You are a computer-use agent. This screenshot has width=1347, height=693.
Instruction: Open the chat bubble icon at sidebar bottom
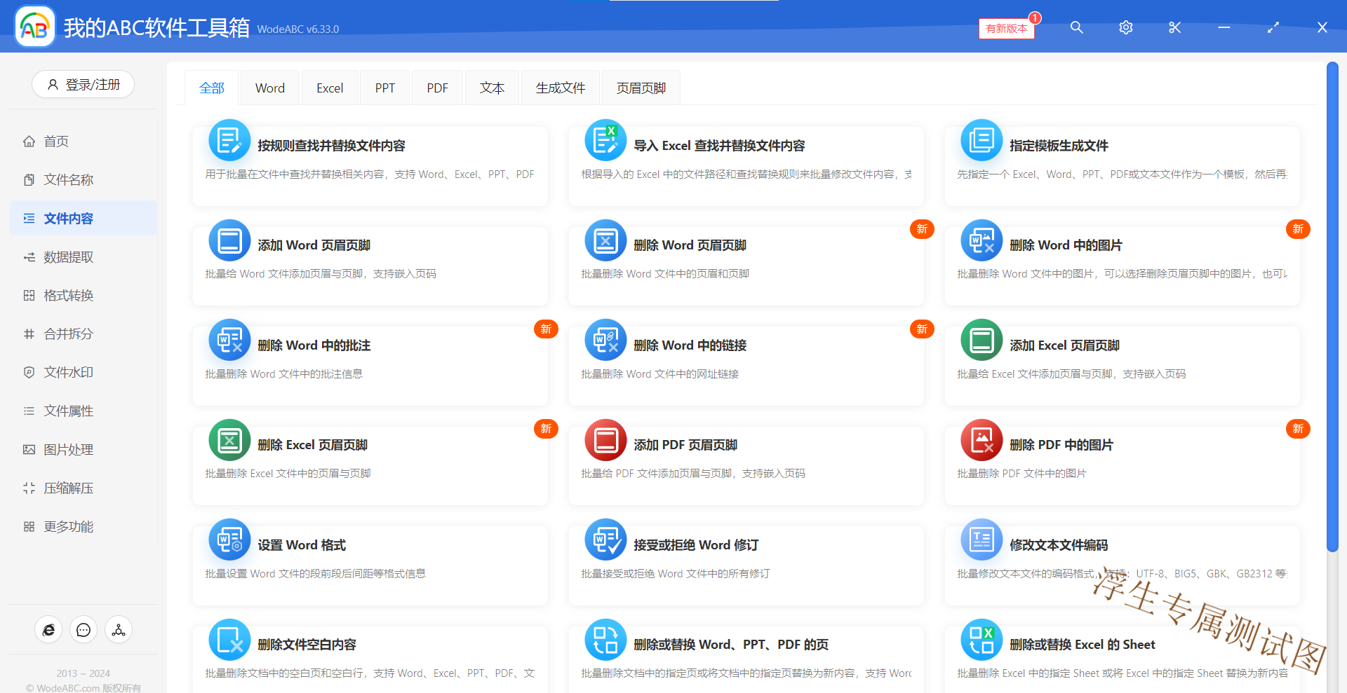83,630
